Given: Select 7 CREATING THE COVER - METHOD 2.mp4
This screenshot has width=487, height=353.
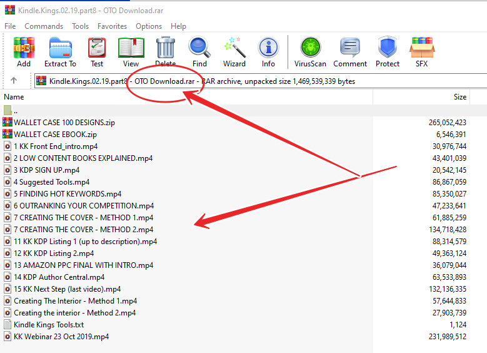Looking at the screenshot, I should point(84,230).
